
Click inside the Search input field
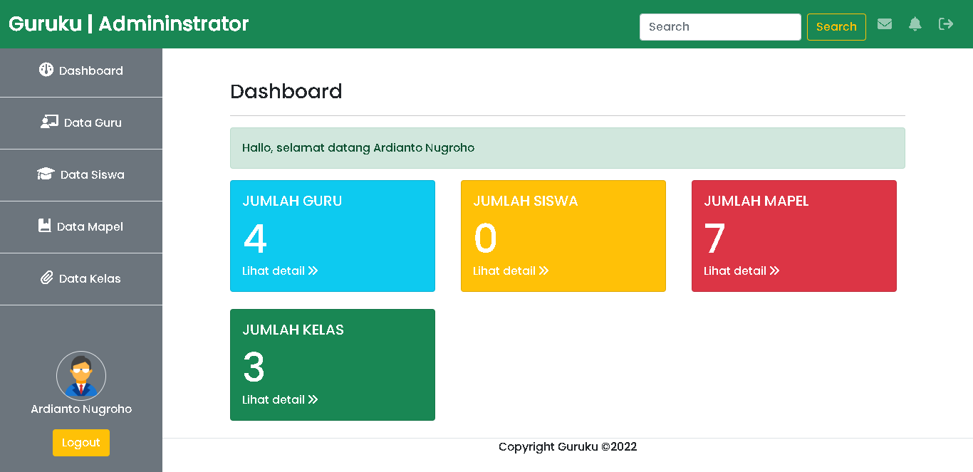click(719, 26)
